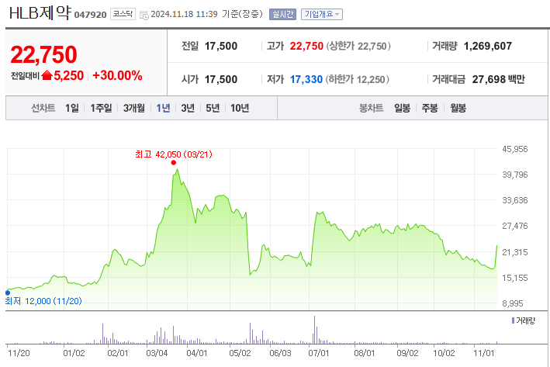Click the 최고 42,050 (03/21) label

pos(174,154)
